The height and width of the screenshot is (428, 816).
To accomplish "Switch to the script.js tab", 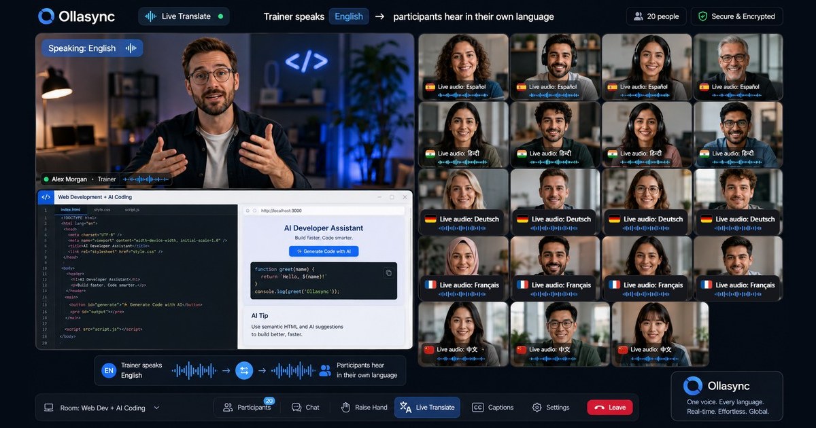I will [132, 210].
